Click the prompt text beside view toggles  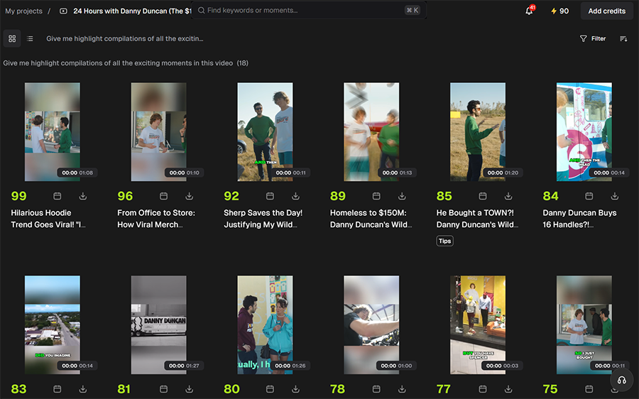pyautogui.click(x=125, y=39)
